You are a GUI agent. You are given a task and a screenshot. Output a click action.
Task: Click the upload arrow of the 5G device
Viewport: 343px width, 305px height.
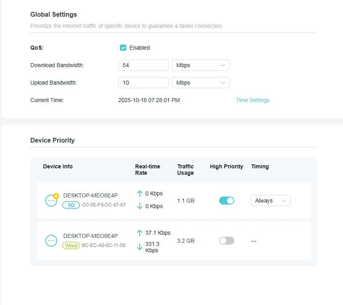(x=140, y=194)
